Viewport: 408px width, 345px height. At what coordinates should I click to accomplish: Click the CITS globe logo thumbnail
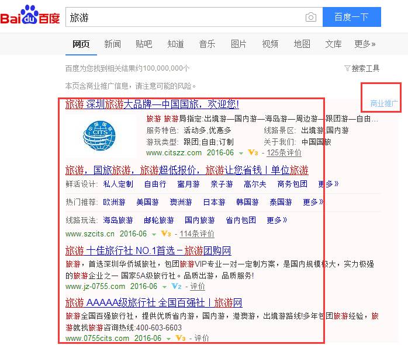click(x=99, y=135)
